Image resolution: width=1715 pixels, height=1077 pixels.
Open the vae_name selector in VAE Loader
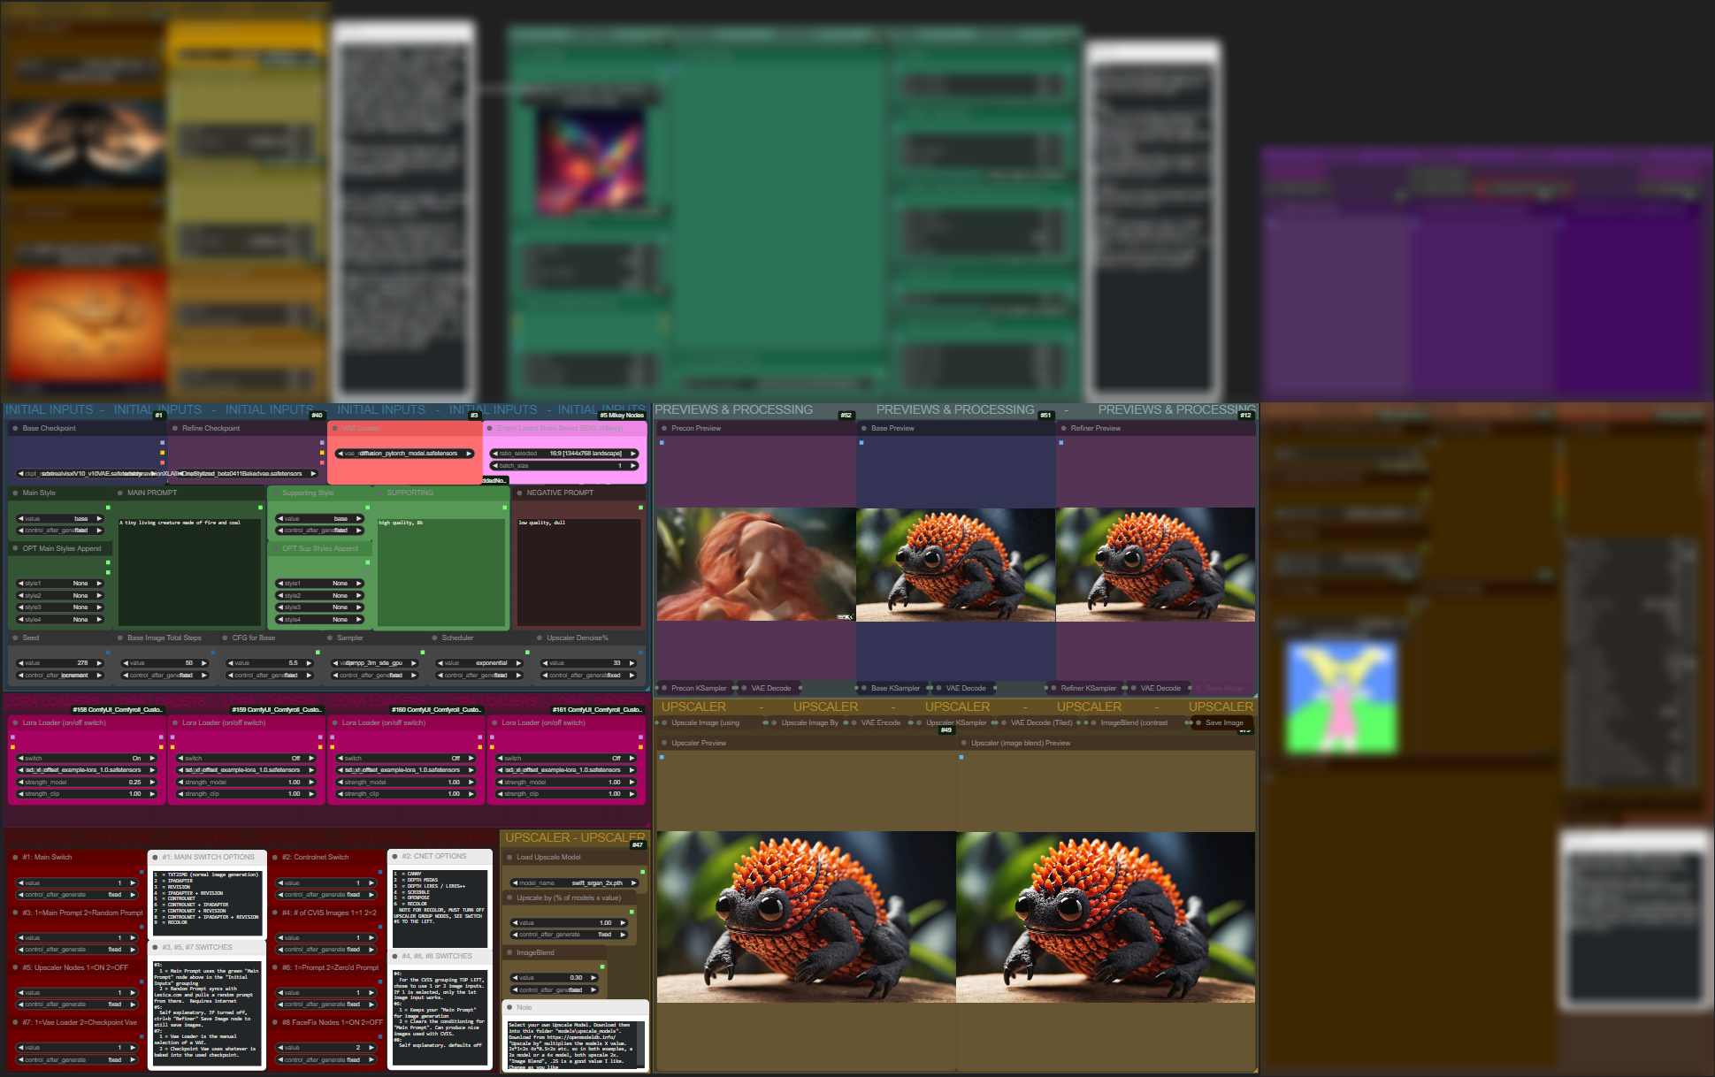coord(406,454)
